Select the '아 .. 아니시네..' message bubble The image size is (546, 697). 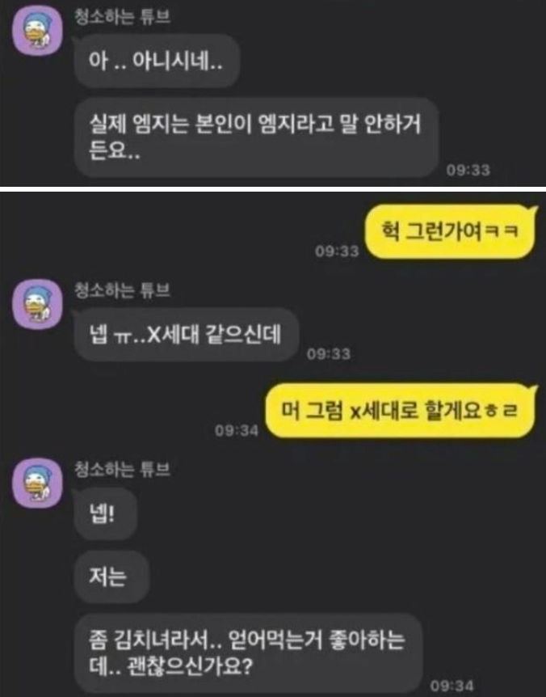156,61
